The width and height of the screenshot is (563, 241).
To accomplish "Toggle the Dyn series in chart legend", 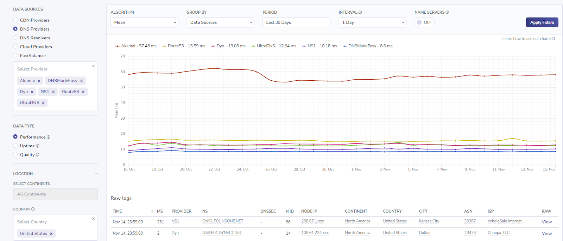I will coord(228,46).
